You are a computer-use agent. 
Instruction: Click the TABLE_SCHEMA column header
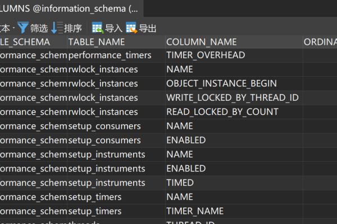coord(28,42)
